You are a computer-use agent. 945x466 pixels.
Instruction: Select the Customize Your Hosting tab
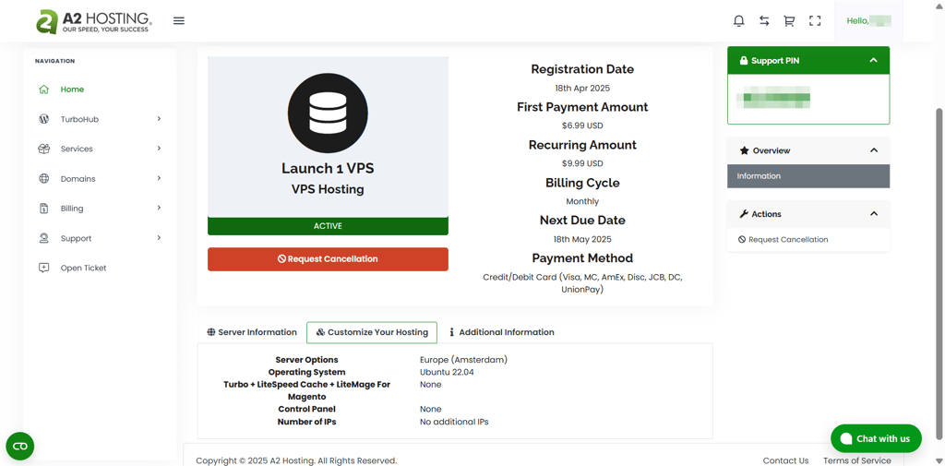point(372,332)
